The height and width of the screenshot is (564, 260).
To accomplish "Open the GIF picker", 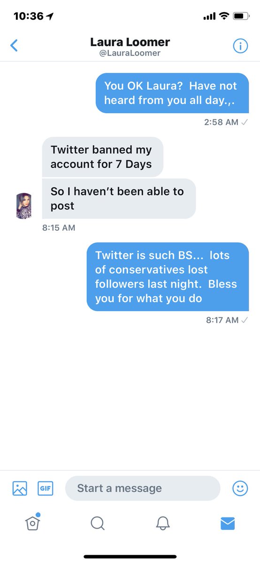I will pyautogui.click(x=46, y=488).
